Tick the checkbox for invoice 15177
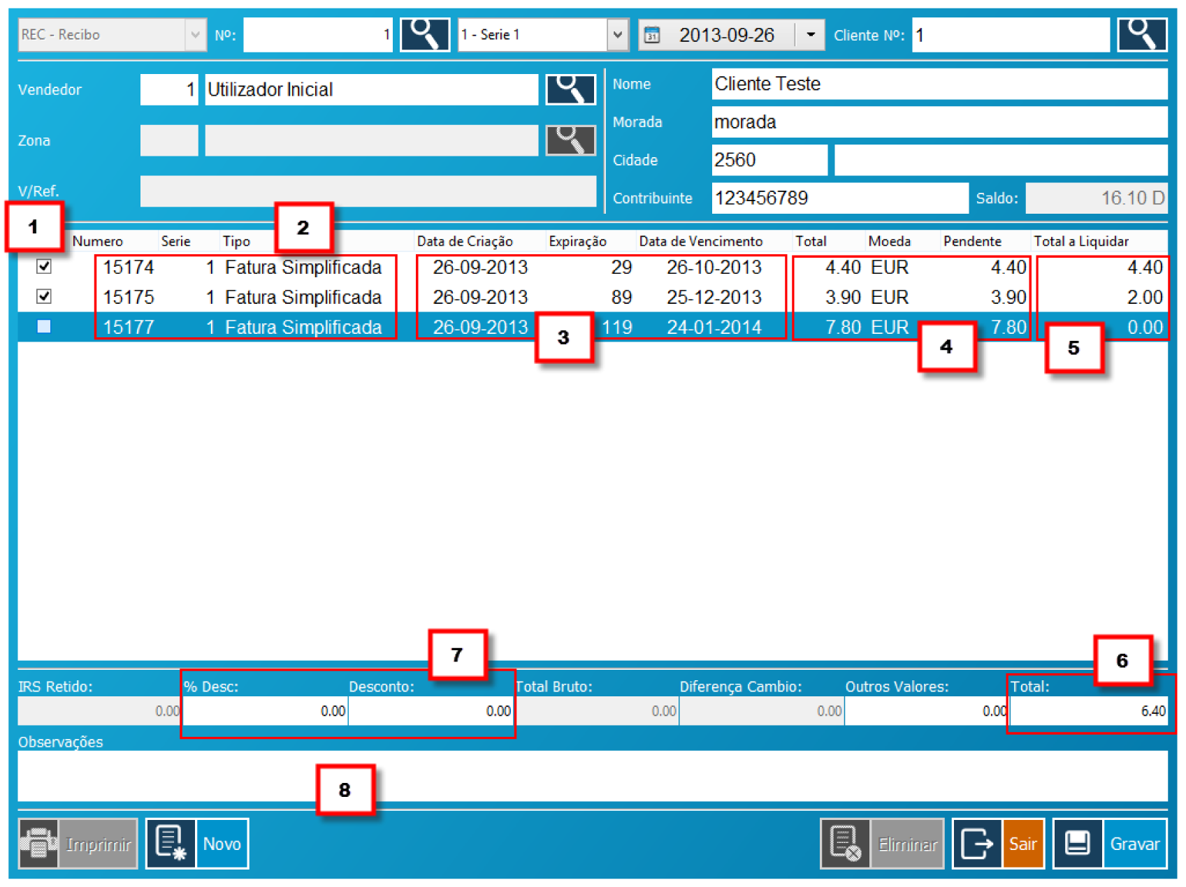 tap(44, 327)
